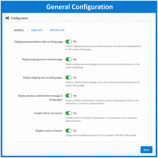Switch to the WEEK OFF tab
The width and height of the screenshot is (158, 158).
37,30
